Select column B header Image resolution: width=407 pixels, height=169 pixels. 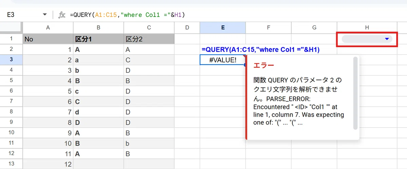98,28
